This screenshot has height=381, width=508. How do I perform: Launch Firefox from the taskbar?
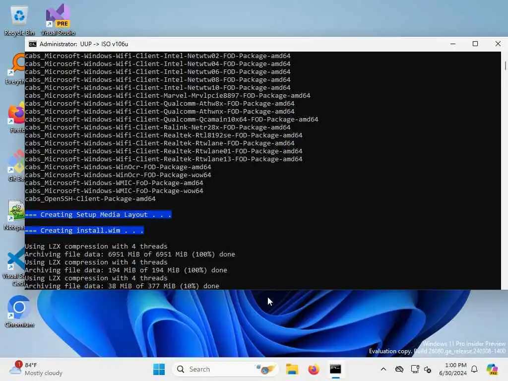click(x=314, y=369)
